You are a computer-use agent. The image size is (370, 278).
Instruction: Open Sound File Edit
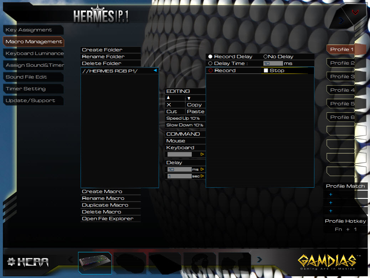33,77
